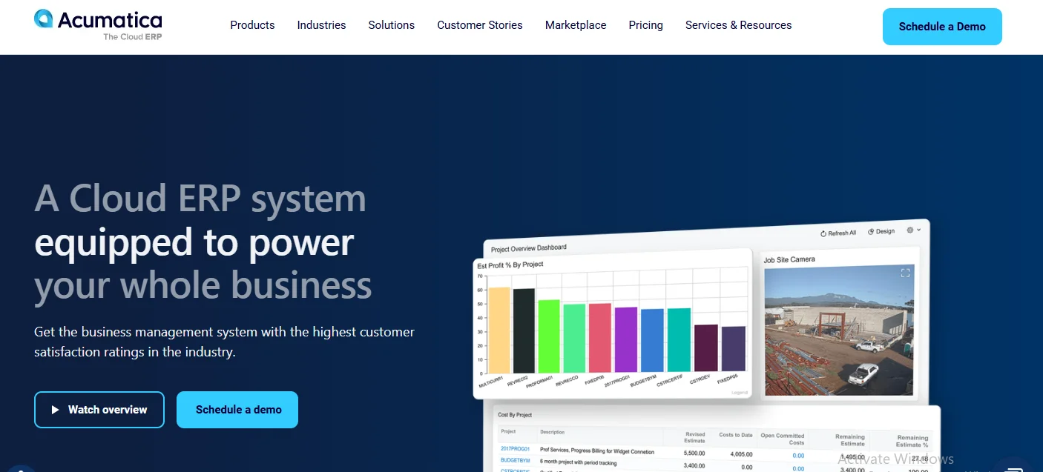1043x472 pixels.
Task: Click the Est Profit % By Project title
Action: tap(510, 265)
